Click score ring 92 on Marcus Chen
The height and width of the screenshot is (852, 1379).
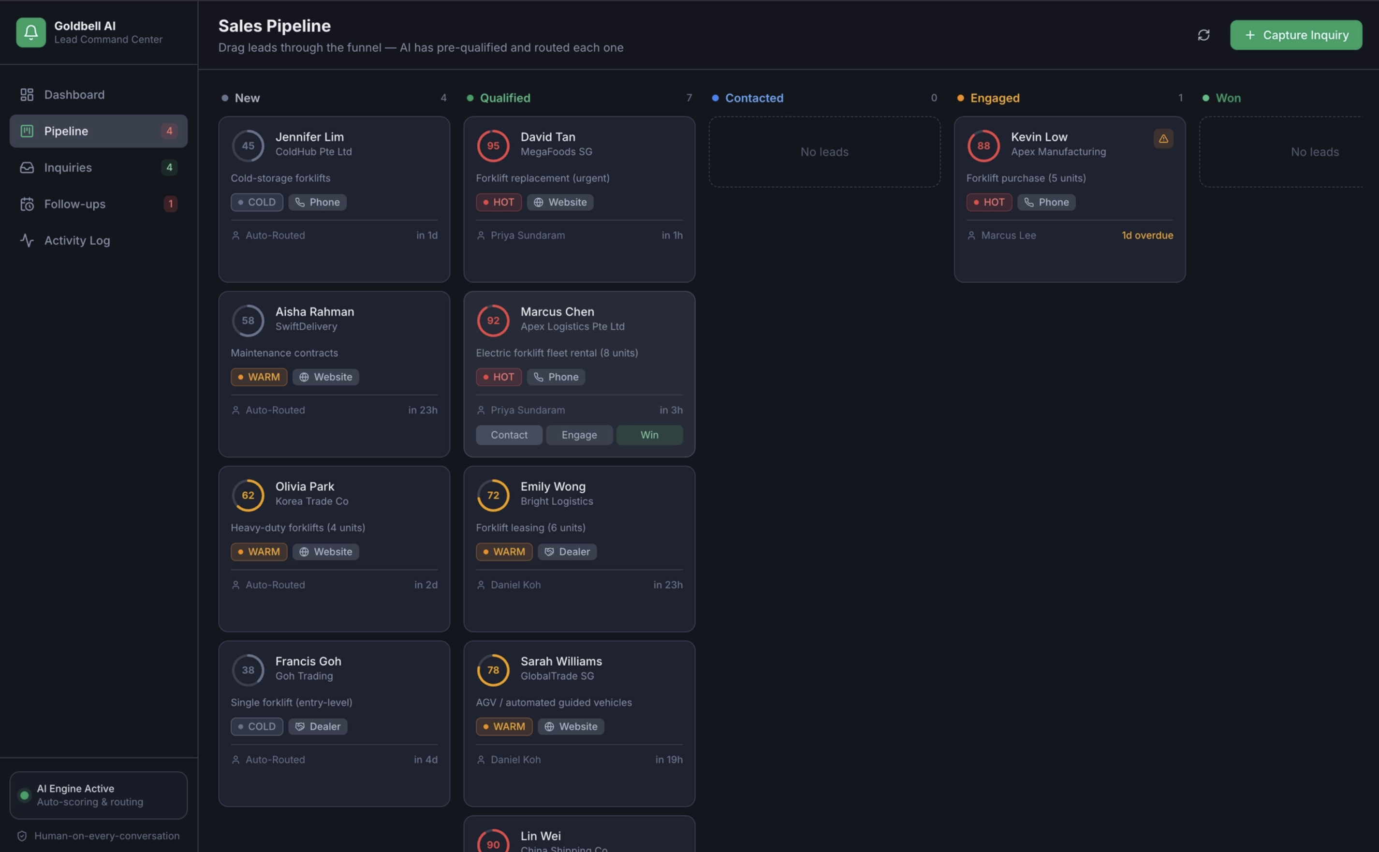coord(493,321)
